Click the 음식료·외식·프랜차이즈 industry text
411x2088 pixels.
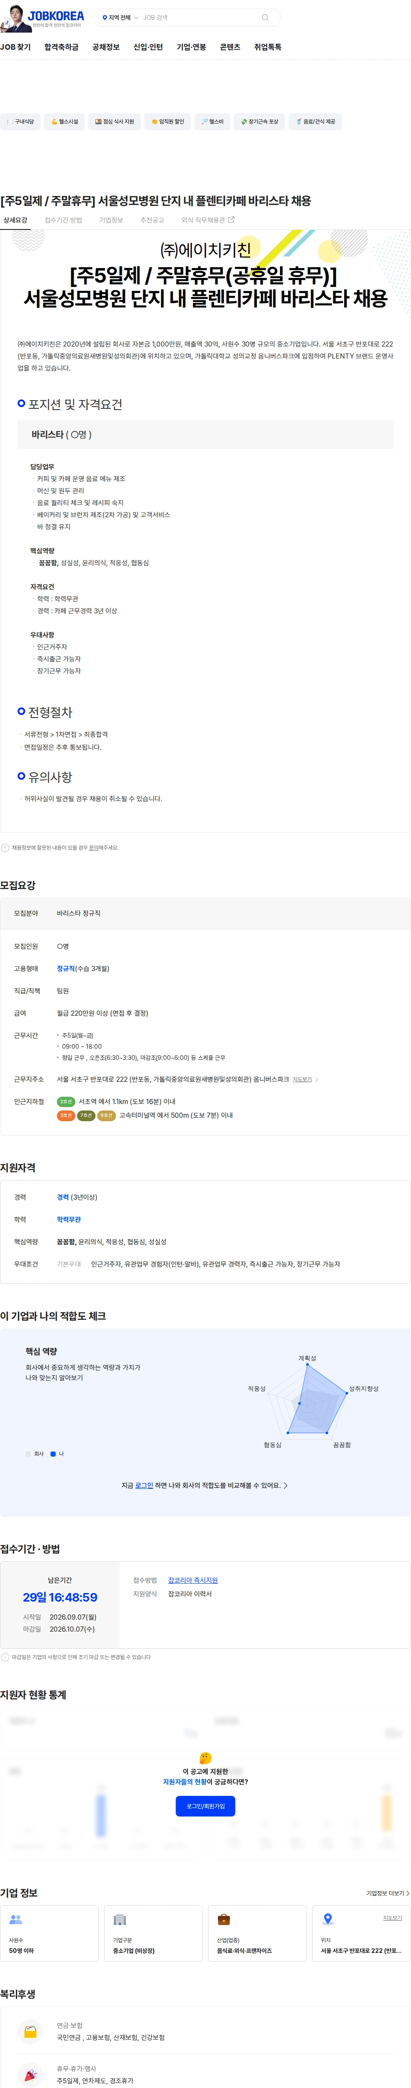point(244,1951)
